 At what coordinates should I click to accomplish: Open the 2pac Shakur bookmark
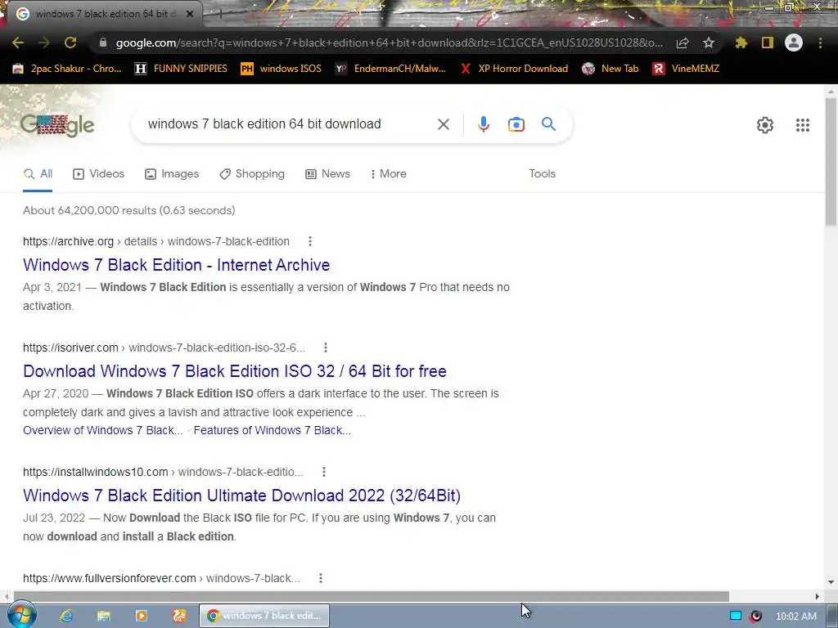67,69
